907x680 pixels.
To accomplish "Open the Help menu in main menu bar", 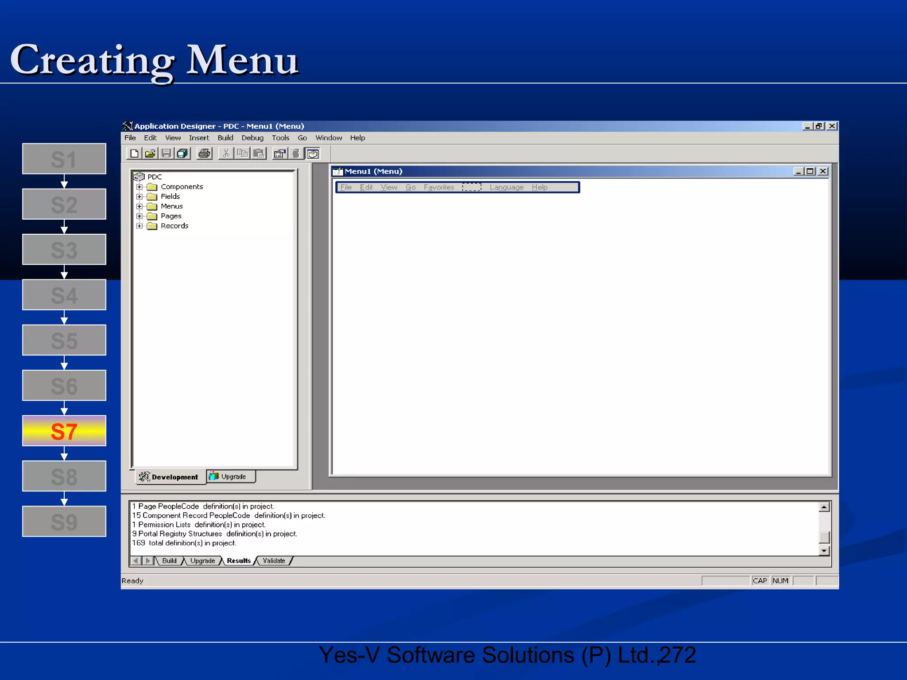I will click(x=357, y=138).
